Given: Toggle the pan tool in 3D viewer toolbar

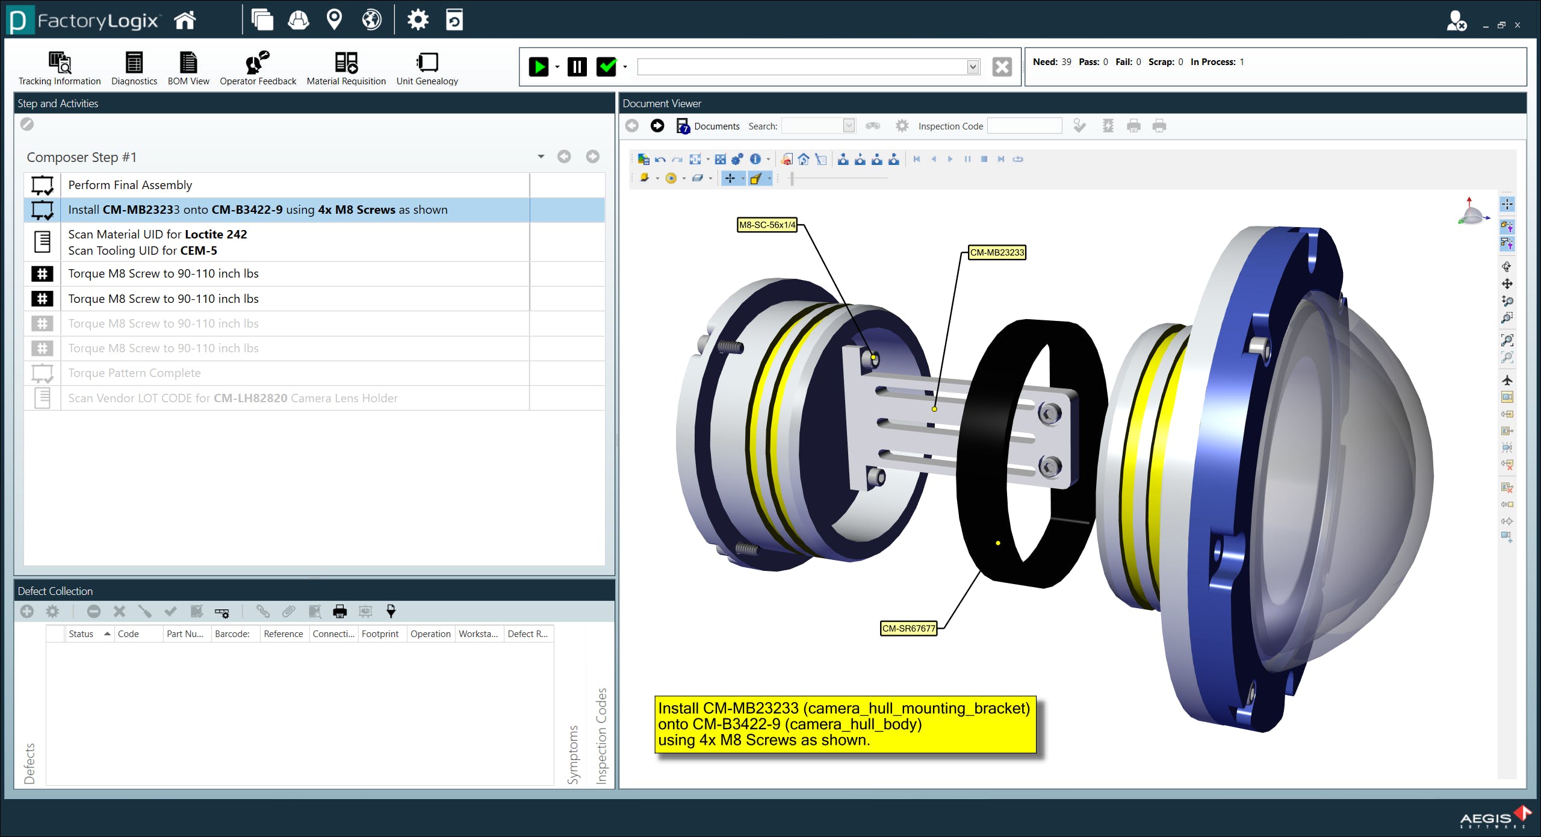Looking at the screenshot, I should tap(730, 178).
